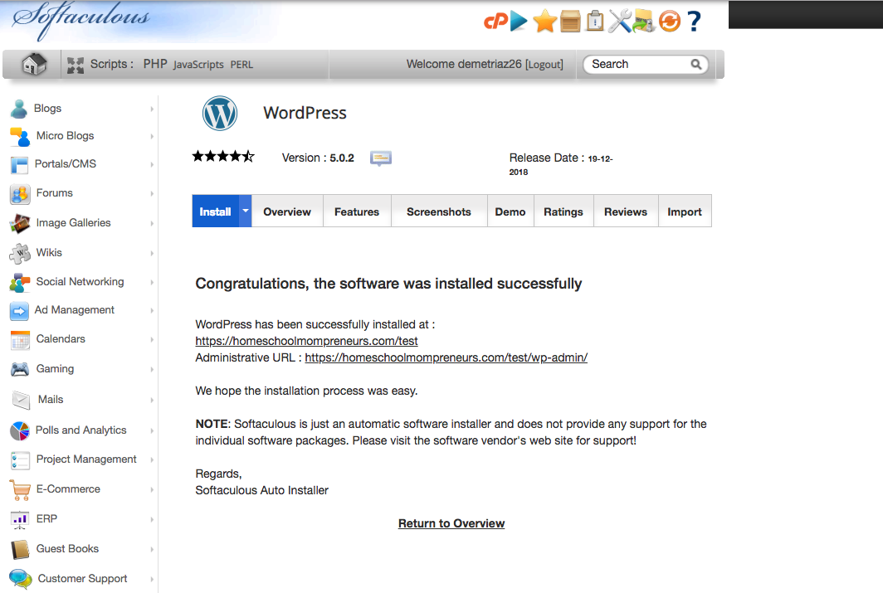Expand the Gaming category arrow

152,369
